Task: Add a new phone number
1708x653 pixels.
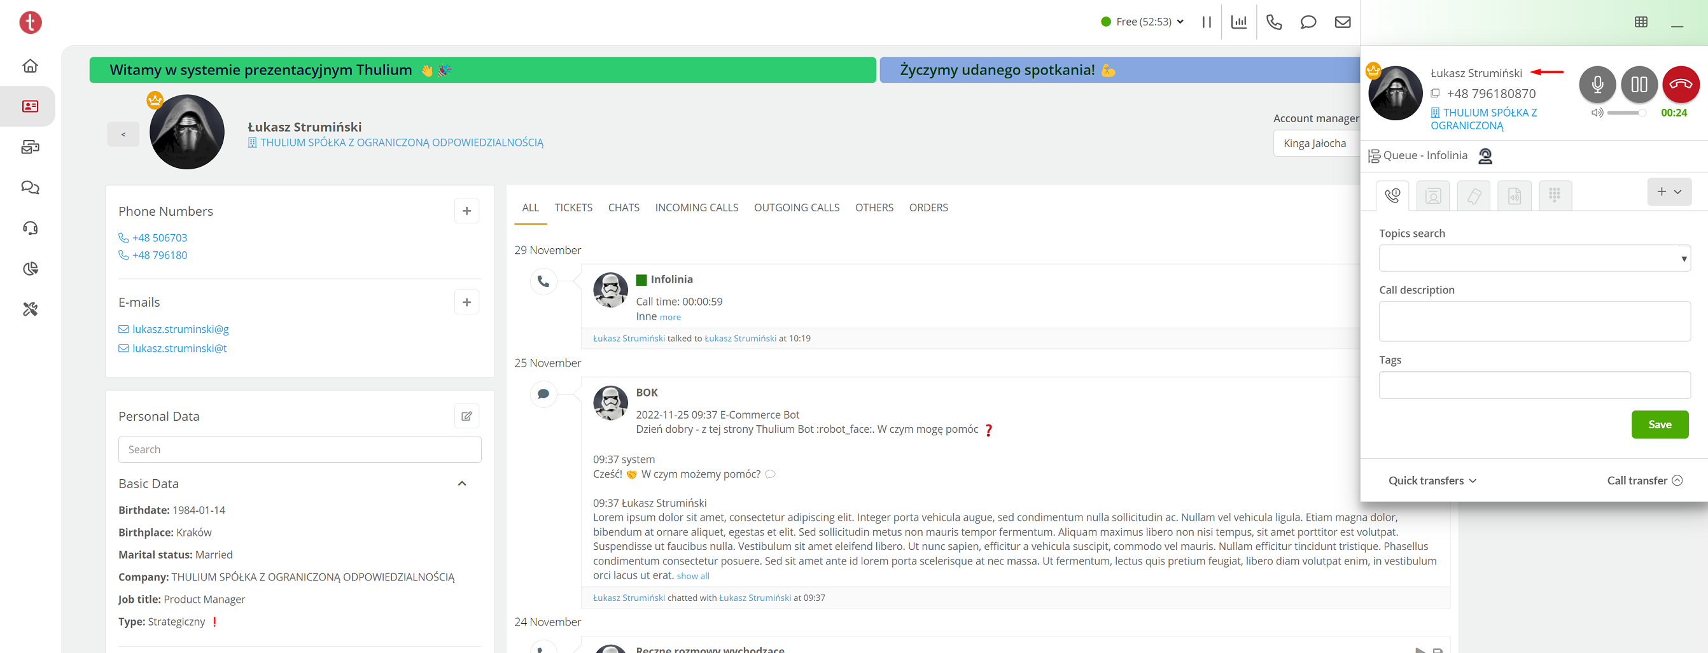Action: click(x=467, y=211)
